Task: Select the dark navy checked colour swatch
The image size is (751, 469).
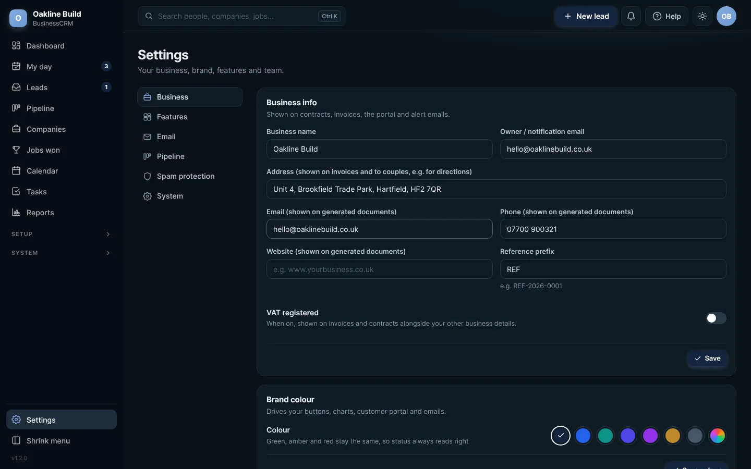Action: [561, 436]
